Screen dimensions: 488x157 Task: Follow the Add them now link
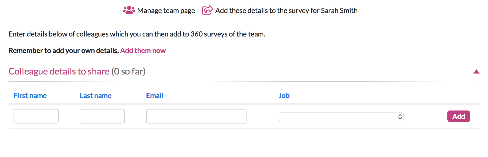point(143,50)
